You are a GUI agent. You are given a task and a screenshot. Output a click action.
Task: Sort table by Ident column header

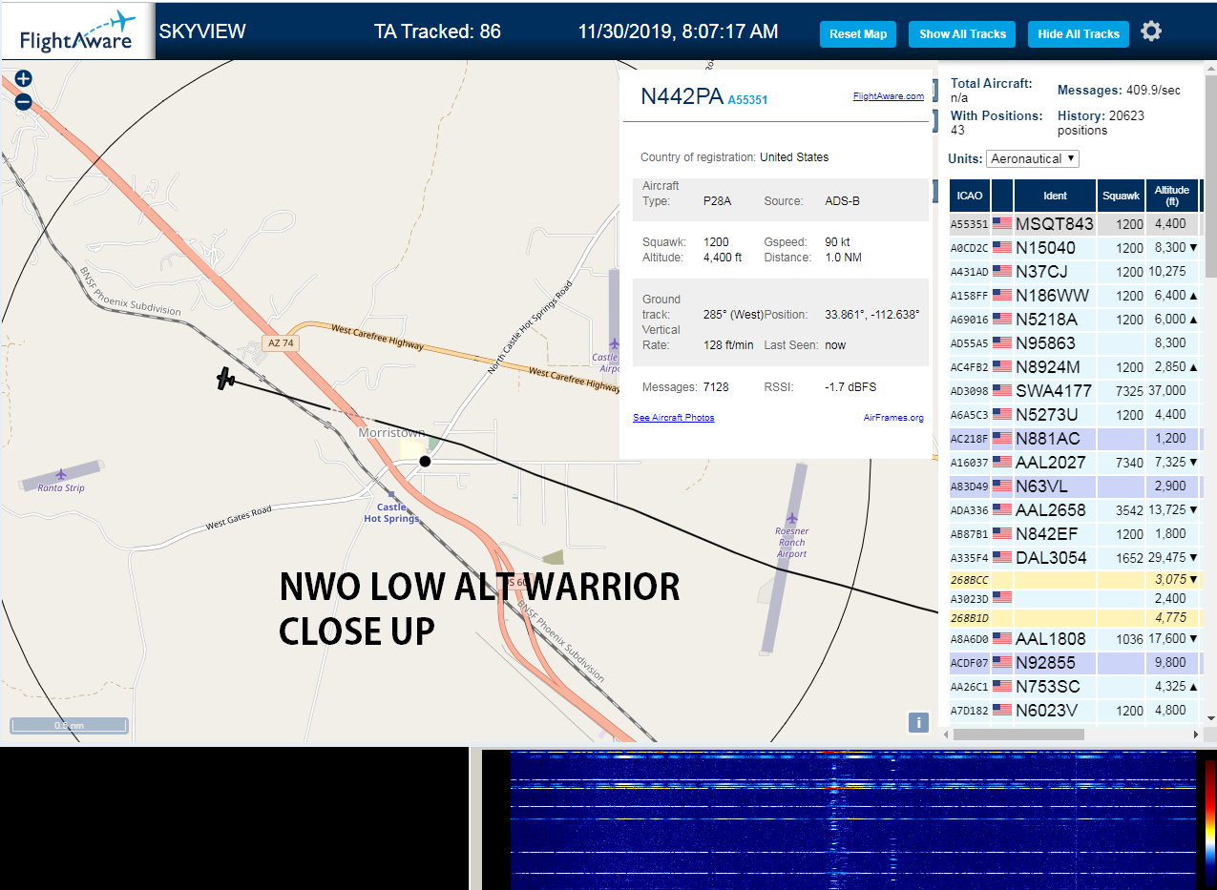pyautogui.click(x=1055, y=196)
